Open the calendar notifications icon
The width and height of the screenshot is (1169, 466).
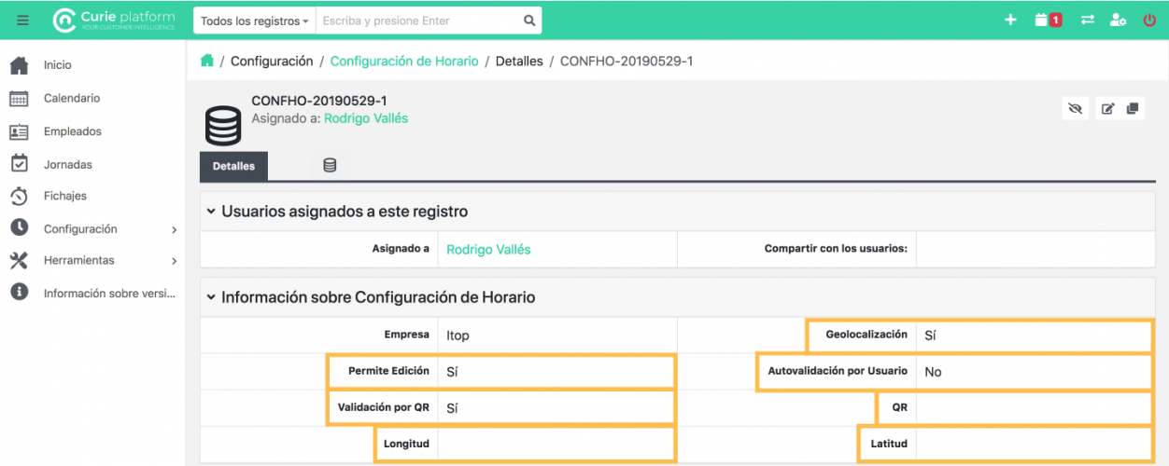[1048, 20]
